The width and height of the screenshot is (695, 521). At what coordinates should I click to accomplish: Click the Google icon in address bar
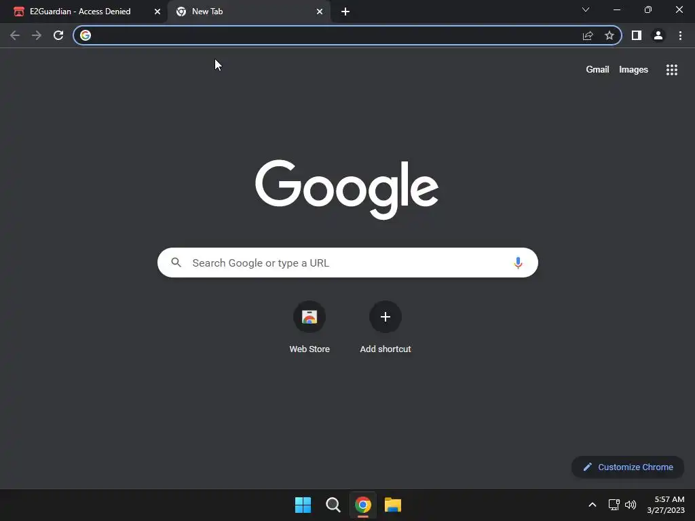[86, 35]
